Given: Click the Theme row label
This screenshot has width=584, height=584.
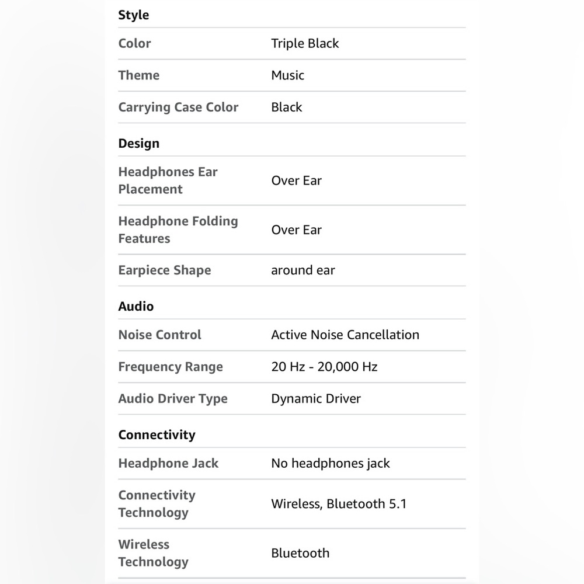Looking at the screenshot, I should coord(138,75).
